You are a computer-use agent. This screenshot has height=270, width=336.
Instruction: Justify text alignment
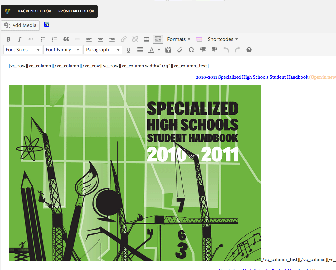tap(140, 50)
